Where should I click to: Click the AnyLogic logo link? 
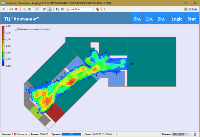click(191, 9)
